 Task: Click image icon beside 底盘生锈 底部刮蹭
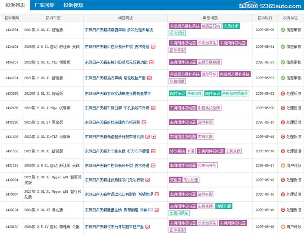(157, 210)
